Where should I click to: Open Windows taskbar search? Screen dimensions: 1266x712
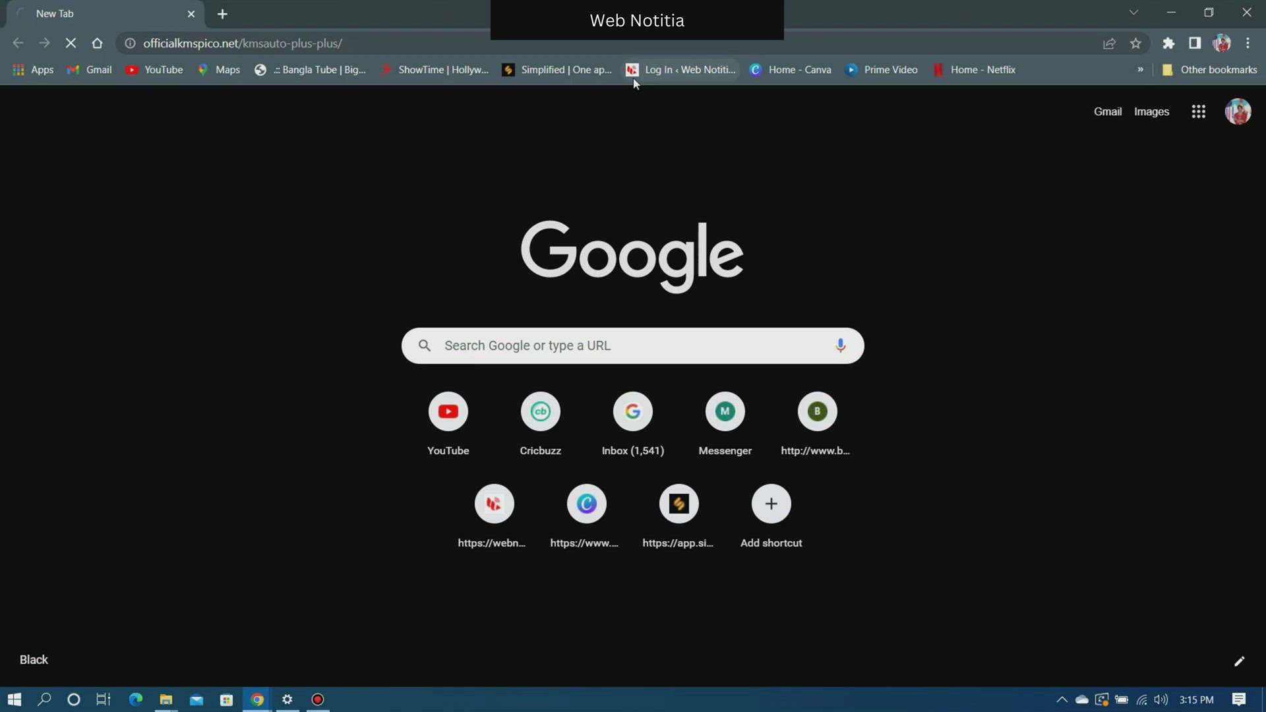[44, 699]
